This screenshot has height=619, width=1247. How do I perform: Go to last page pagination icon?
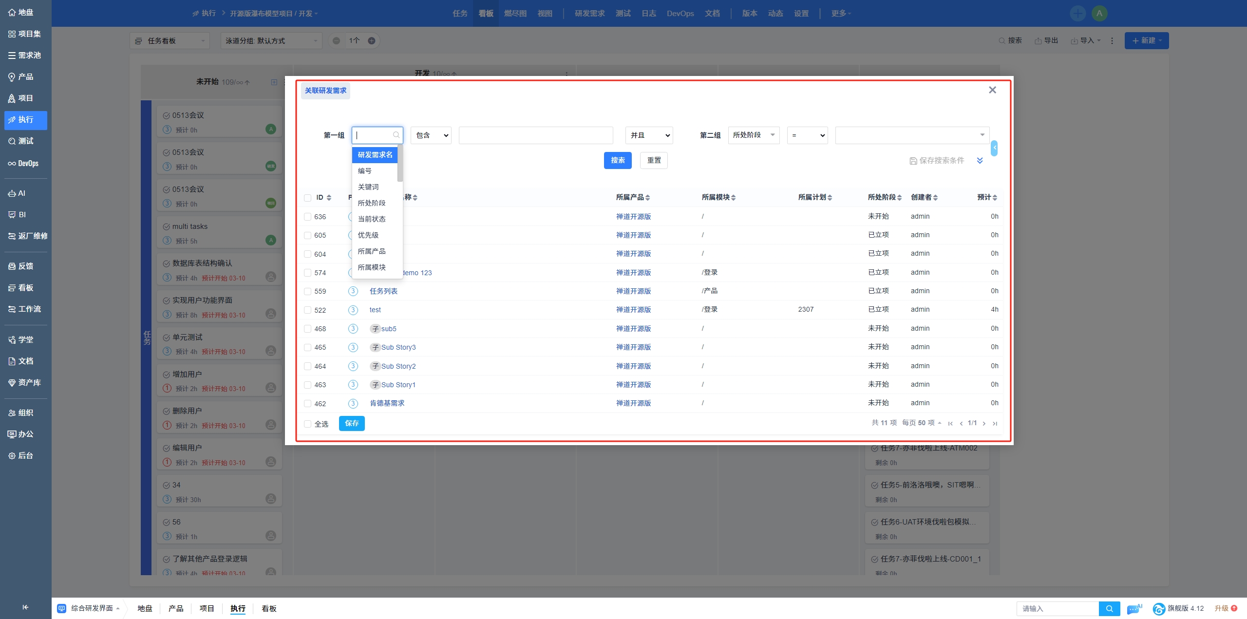point(995,423)
